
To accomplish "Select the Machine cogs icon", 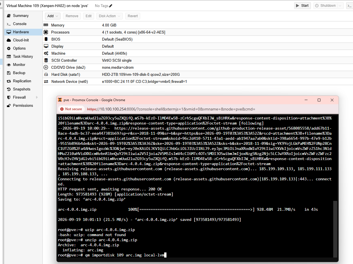I will tap(46, 53).
